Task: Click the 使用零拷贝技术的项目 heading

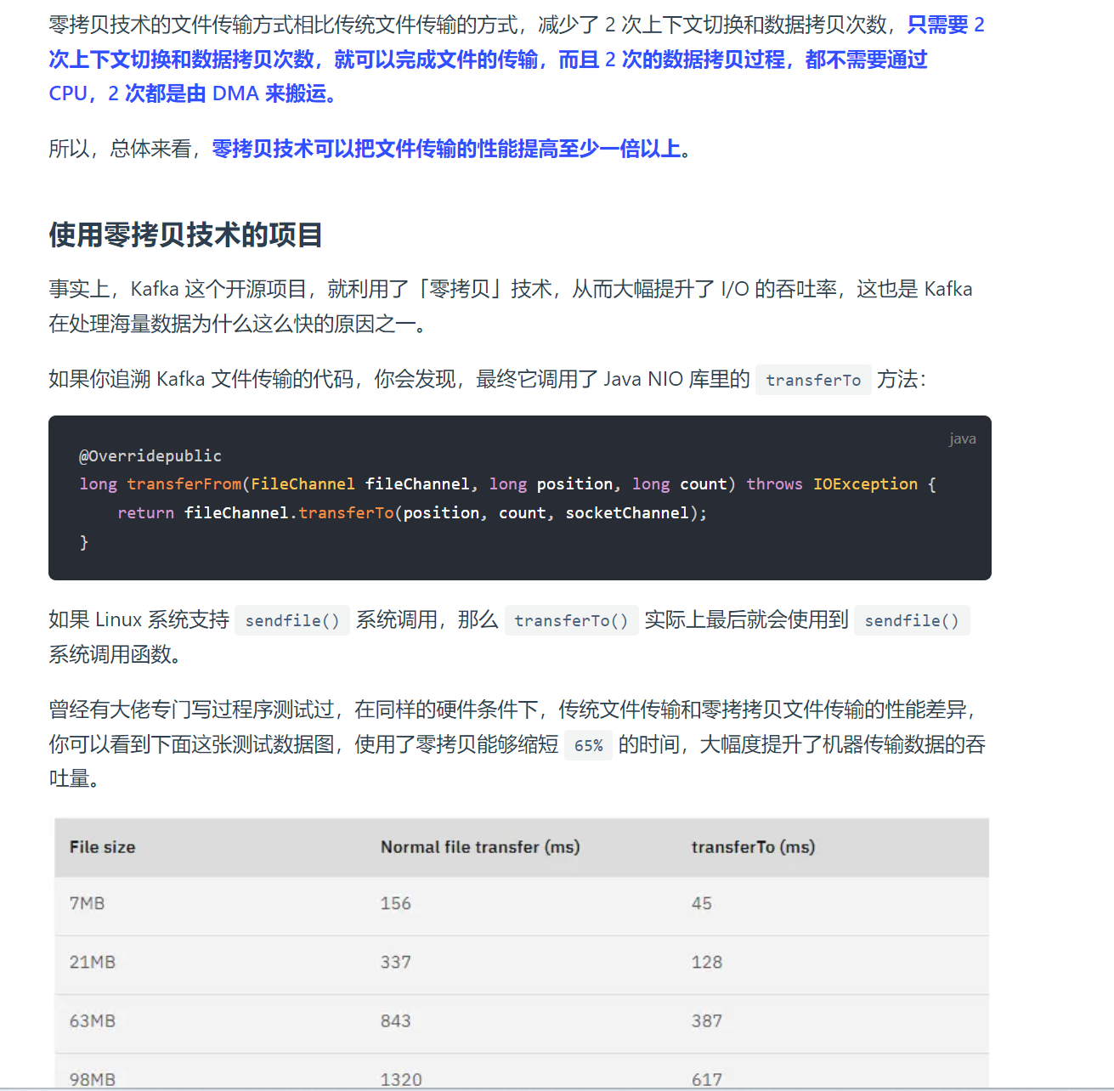Action: pyautogui.click(x=185, y=235)
